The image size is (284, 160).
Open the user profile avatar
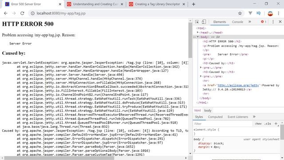pos(270,13)
